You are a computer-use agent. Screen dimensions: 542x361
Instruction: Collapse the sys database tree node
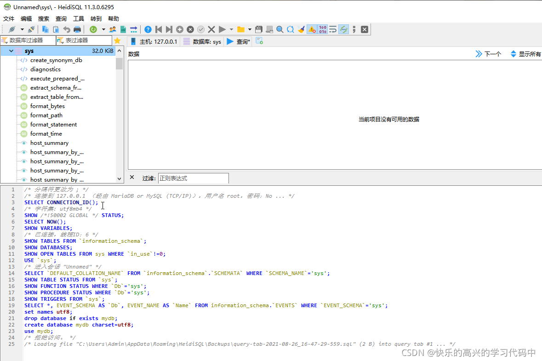[x=11, y=51]
